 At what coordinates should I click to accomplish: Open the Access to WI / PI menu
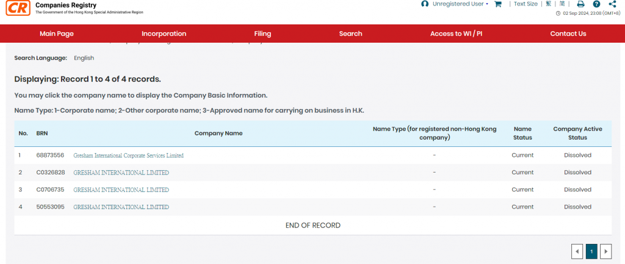[456, 34]
